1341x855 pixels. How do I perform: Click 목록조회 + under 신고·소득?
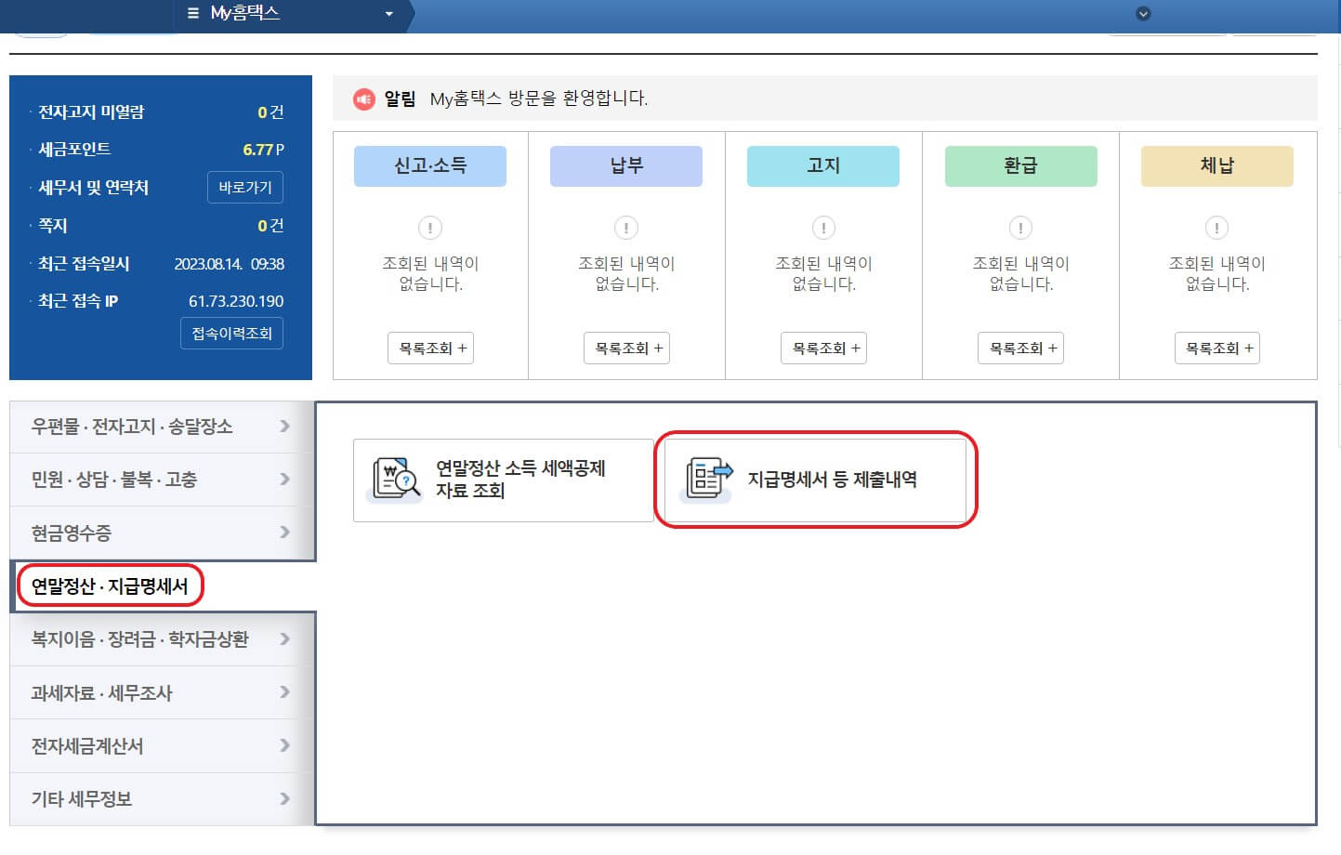431,349
